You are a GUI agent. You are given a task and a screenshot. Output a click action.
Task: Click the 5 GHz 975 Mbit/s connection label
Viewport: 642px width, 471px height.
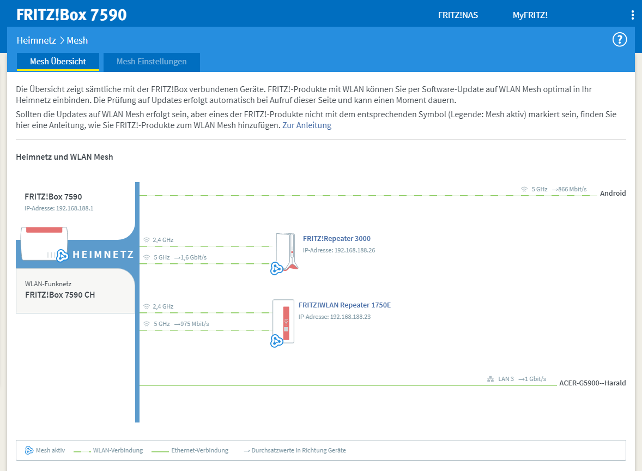[x=181, y=324]
